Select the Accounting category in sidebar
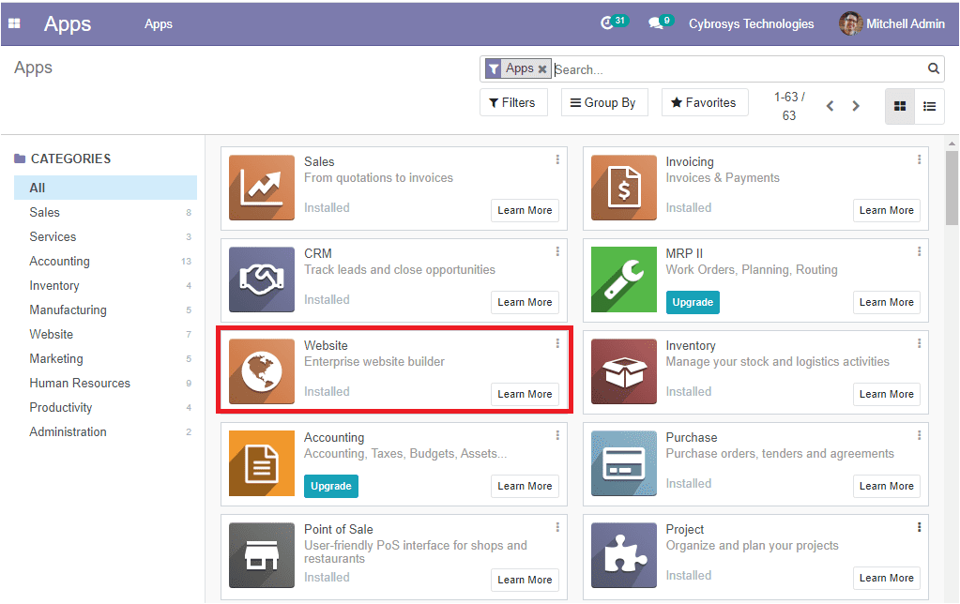The height and width of the screenshot is (604, 960). pyautogui.click(x=105, y=262)
